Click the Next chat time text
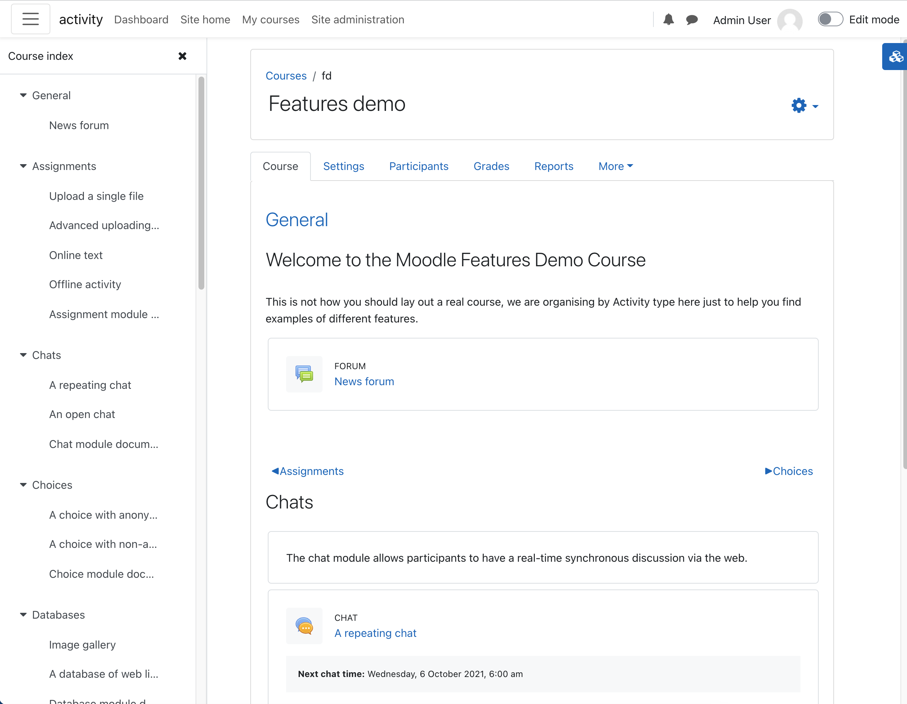907x704 pixels. click(410, 674)
